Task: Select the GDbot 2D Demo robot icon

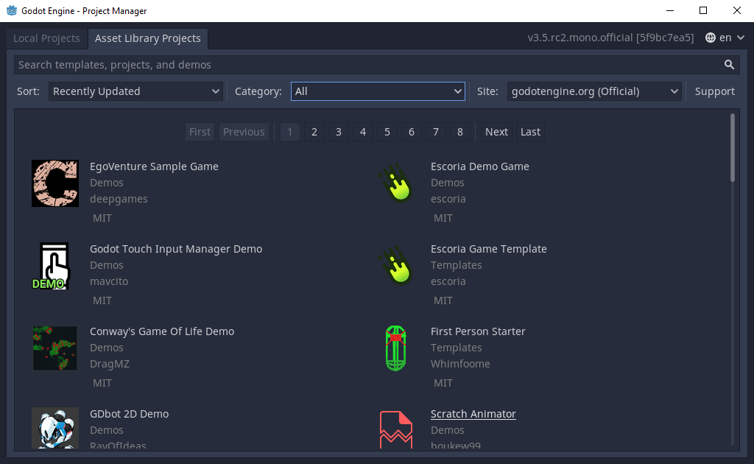Action: (x=54, y=429)
